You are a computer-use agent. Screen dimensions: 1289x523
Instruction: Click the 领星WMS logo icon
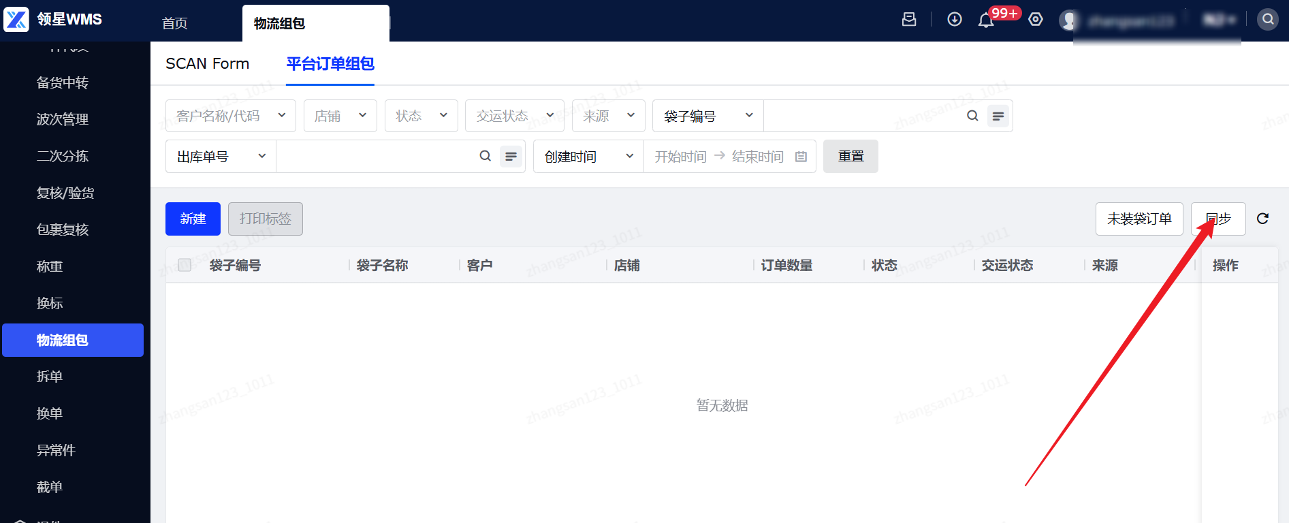point(16,19)
